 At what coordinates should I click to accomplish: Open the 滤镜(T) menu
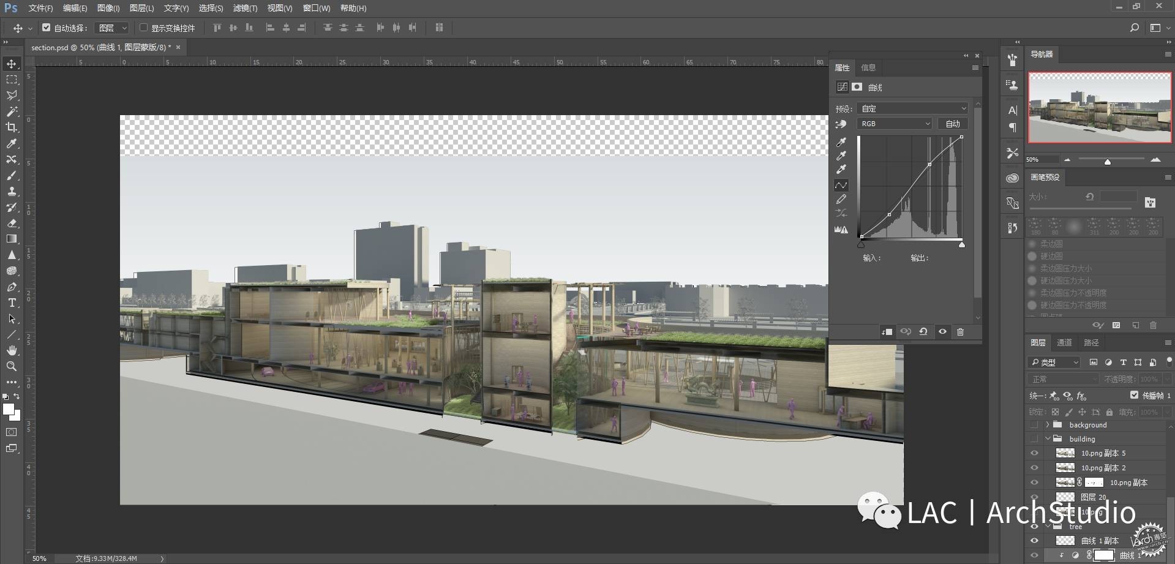pyautogui.click(x=245, y=8)
